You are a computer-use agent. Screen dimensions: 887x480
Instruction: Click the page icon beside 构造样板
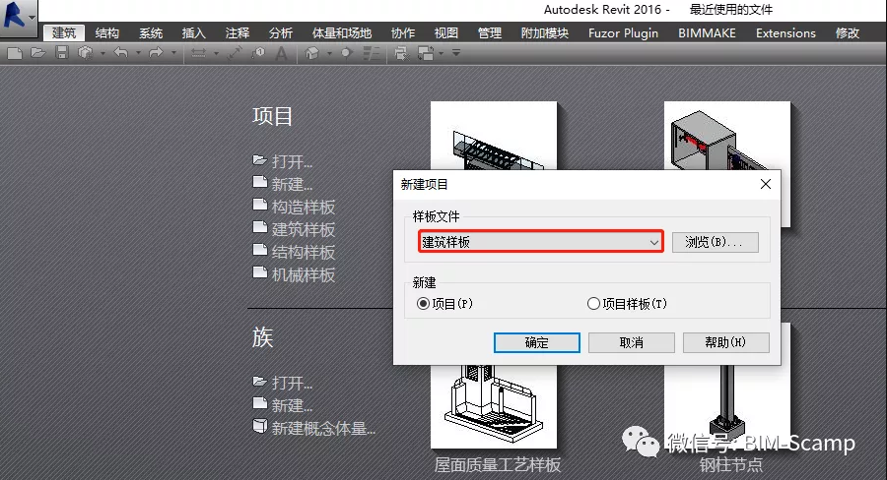[259, 205]
